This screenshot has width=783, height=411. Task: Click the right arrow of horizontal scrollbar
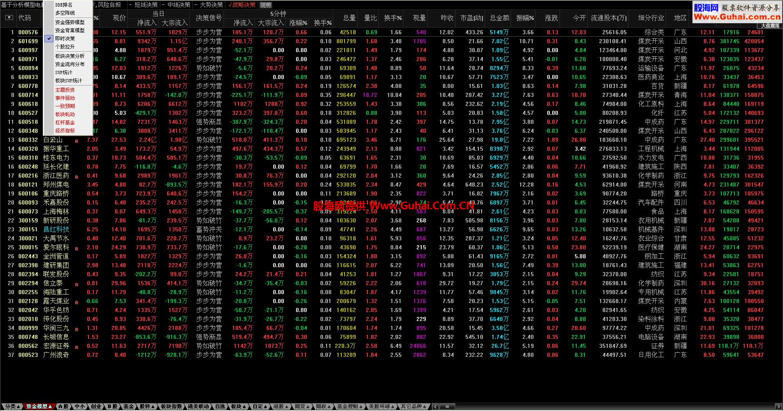[x=779, y=407]
